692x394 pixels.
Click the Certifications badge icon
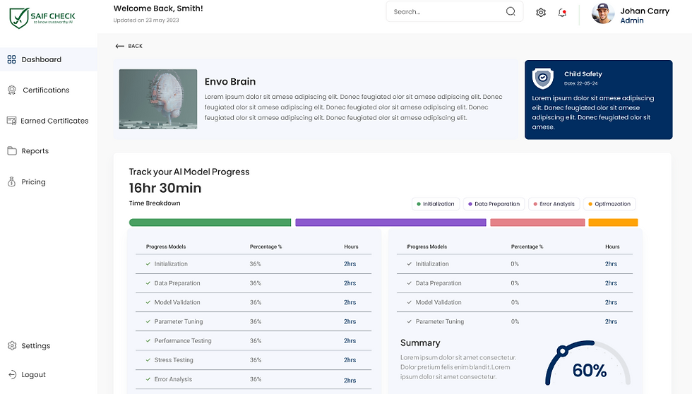12,90
